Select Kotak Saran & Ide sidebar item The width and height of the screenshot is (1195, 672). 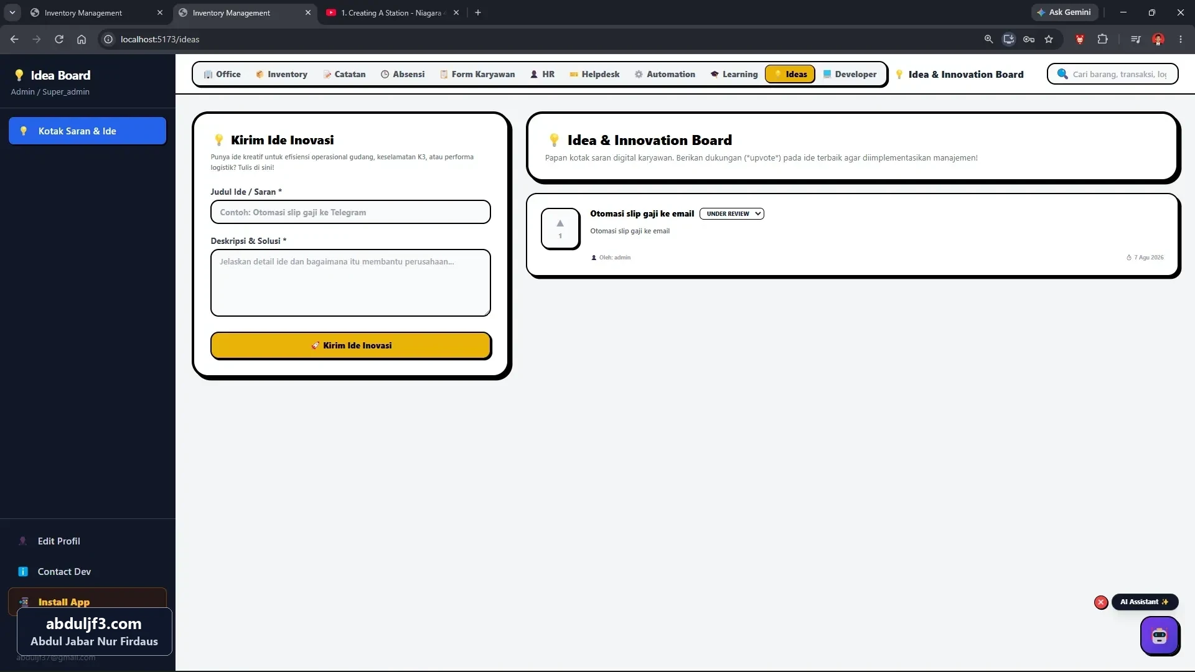pos(87,131)
